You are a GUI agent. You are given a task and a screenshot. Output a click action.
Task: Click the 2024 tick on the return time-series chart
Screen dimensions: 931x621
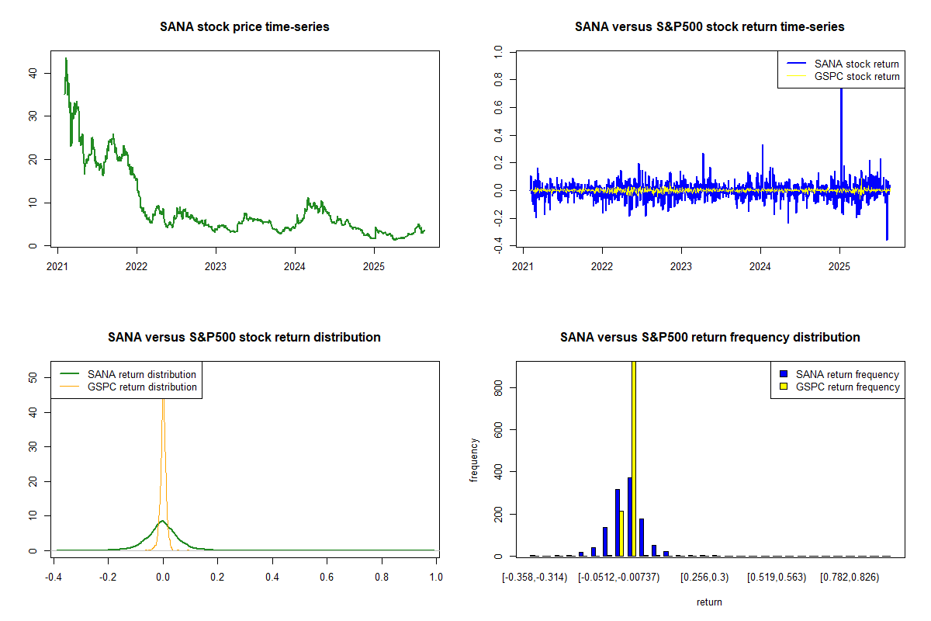[x=760, y=262]
